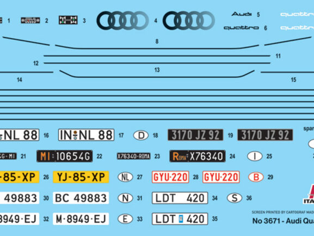Select Audi rings logo between numbers 3 and 4

point(122,21)
